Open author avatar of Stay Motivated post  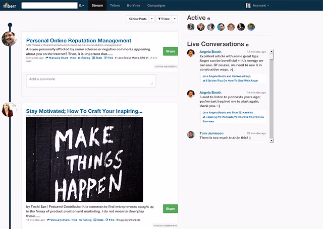[8, 110]
